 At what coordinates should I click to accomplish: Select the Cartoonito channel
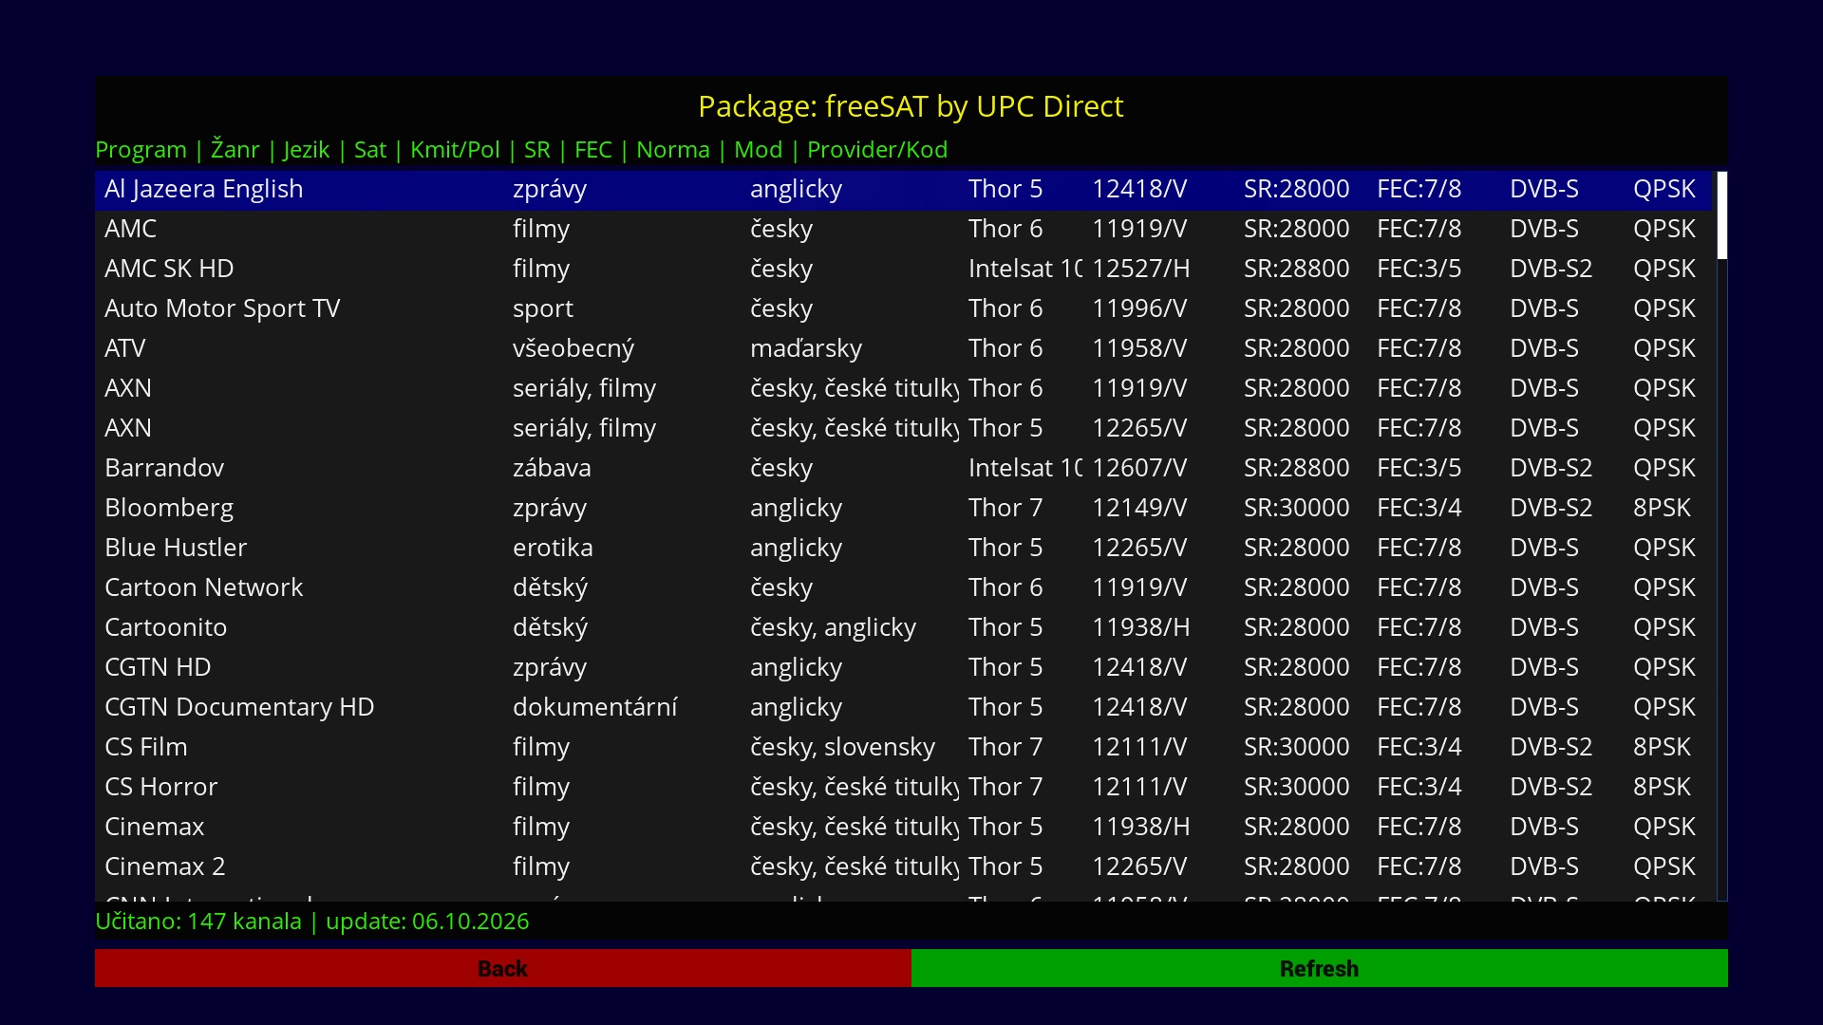(903, 627)
